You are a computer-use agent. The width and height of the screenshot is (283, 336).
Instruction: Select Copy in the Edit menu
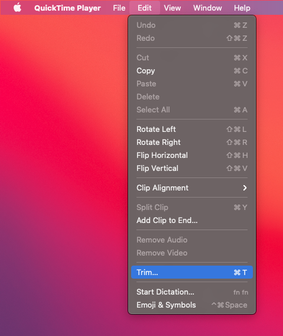coord(192,71)
